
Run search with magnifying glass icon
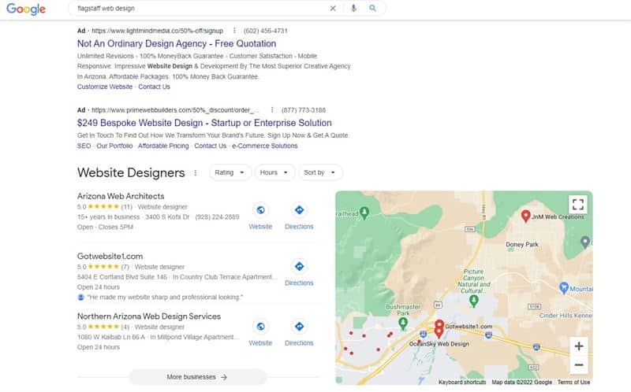[x=372, y=8]
